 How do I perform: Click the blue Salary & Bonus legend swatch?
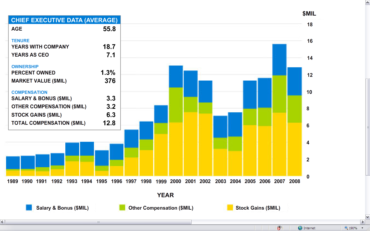pyautogui.click(x=29, y=207)
